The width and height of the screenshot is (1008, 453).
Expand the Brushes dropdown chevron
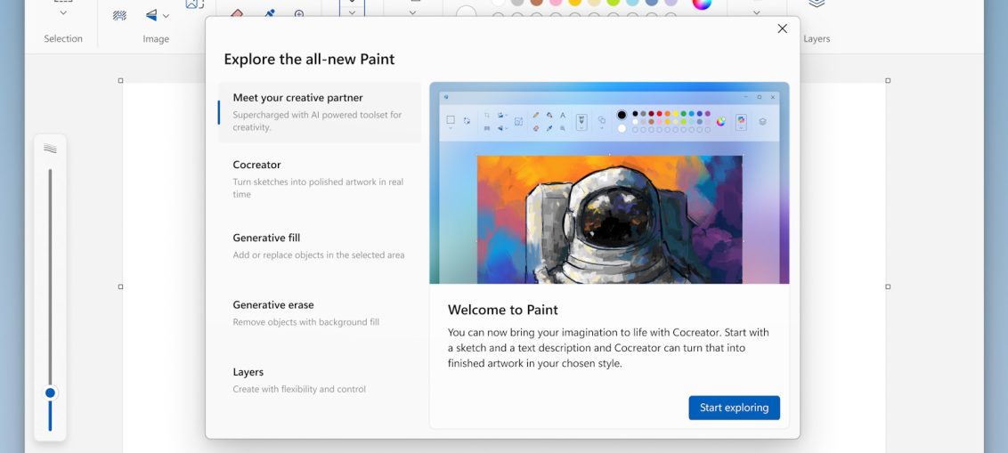tap(352, 12)
